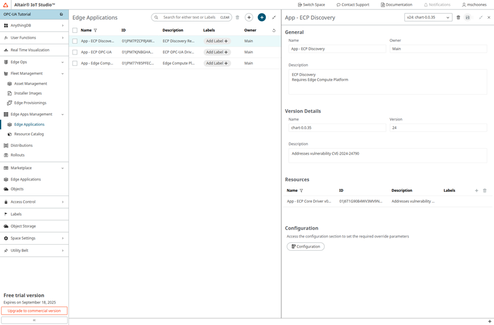
Task: Open Contact Support link
Action: click(353, 5)
